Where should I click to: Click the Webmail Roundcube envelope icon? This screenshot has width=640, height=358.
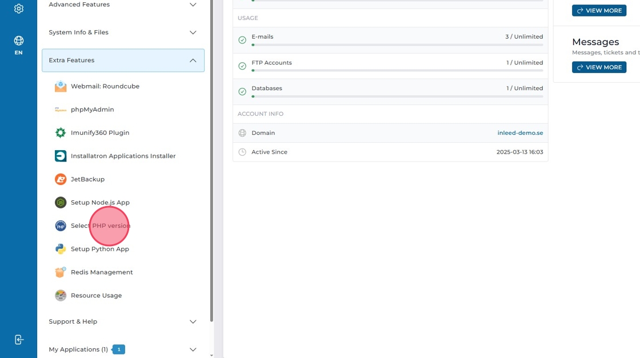[x=61, y=87]
